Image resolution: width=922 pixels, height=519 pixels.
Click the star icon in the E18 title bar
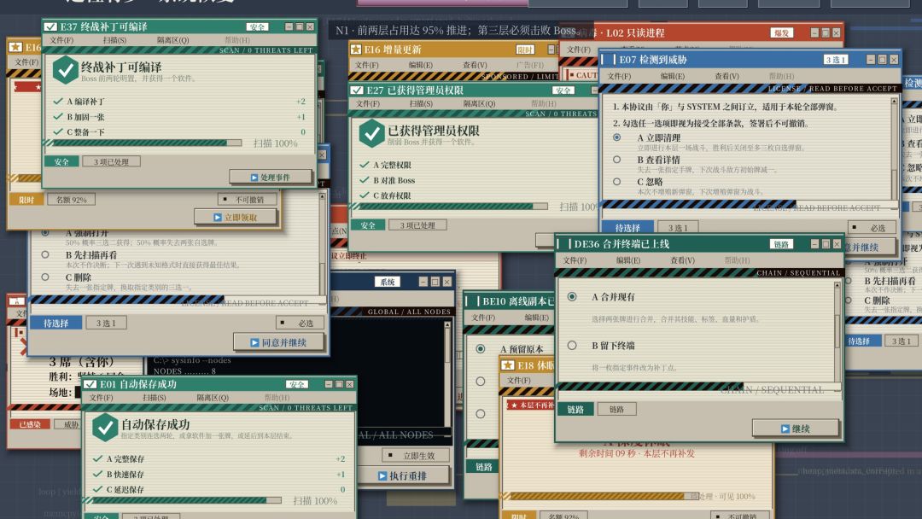(x=508, y=365)
